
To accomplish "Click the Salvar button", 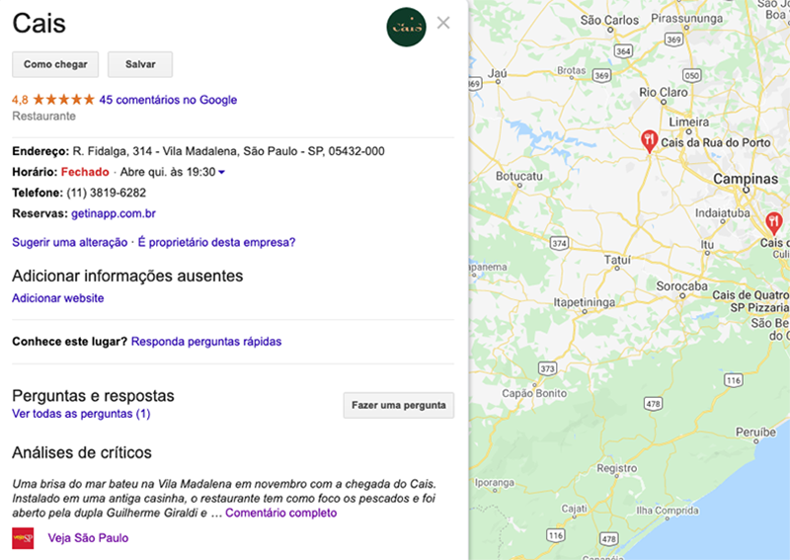I will (x=140, y=64).
